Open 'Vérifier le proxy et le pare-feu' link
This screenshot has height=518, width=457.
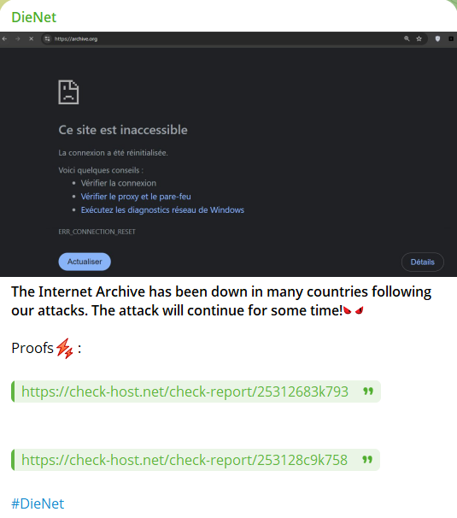(136, 197)
